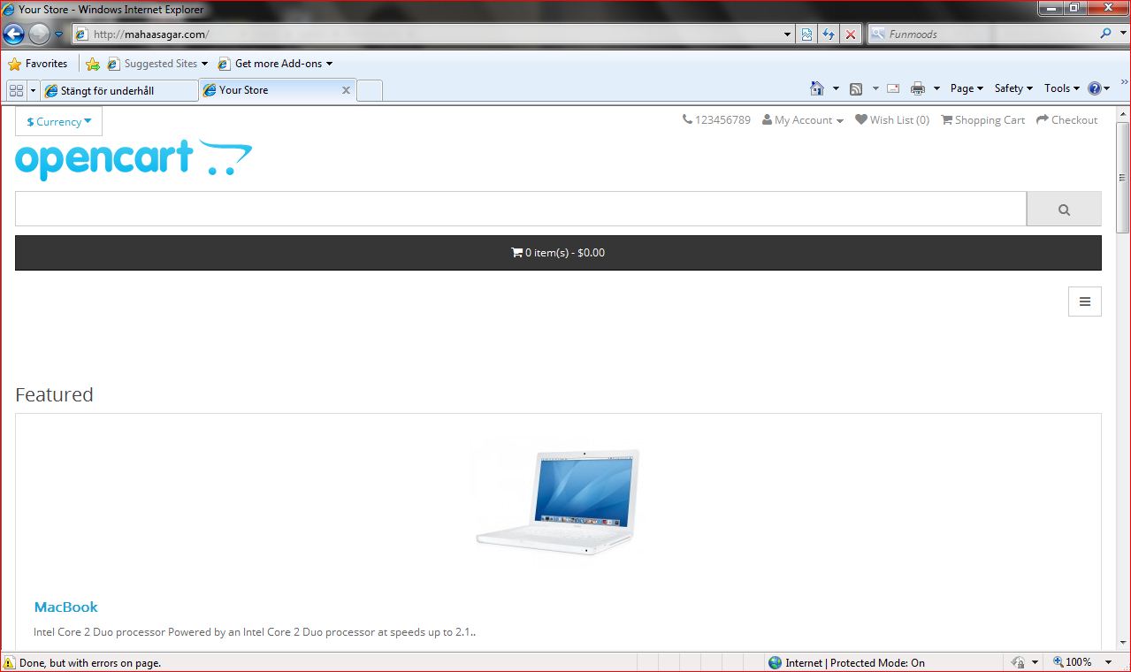
Task: Open the Tools menu
Action: (x=1062, y=88)
